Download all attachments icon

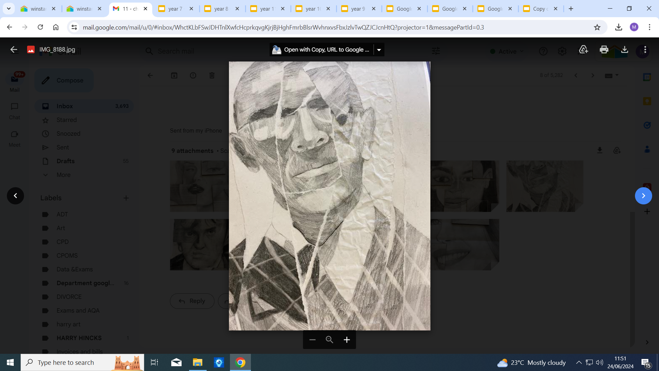point(600,150)
